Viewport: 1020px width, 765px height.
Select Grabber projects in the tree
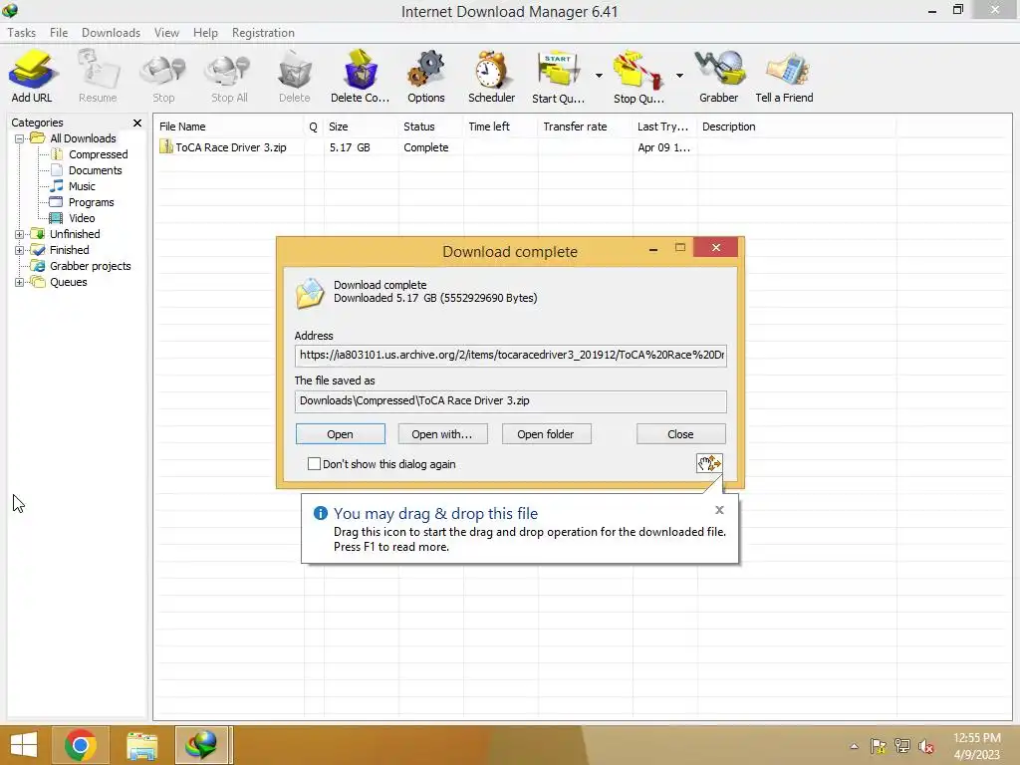(91, 266)
